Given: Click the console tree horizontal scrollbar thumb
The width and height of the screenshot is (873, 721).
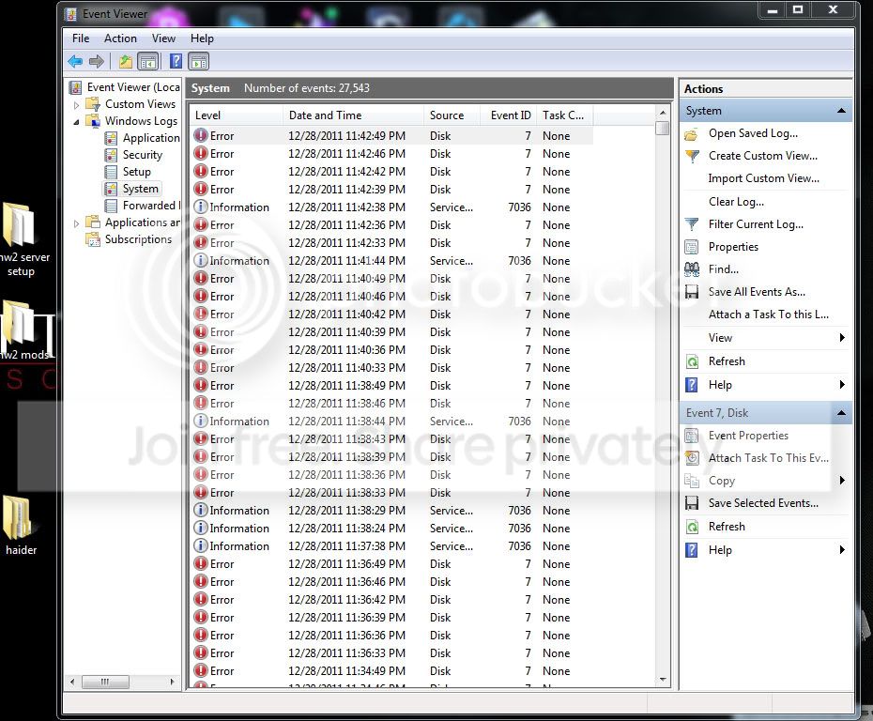Looking at the screenshot, I should click(x=105, y=682).
